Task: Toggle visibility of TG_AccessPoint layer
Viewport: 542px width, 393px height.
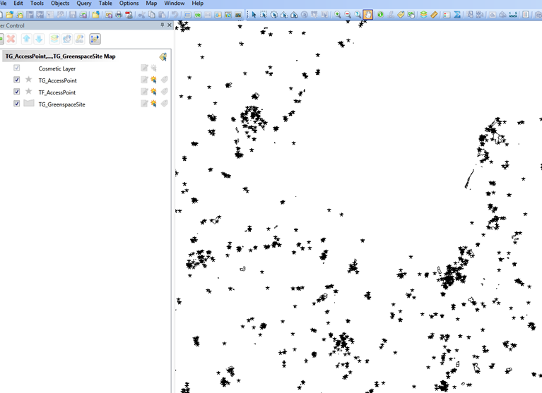Action: click(16, 80)
